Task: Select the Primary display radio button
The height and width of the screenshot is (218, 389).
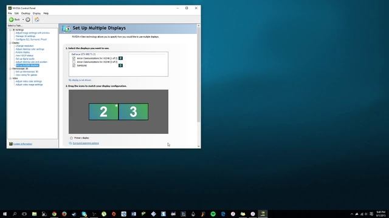Action: [72, 138]
